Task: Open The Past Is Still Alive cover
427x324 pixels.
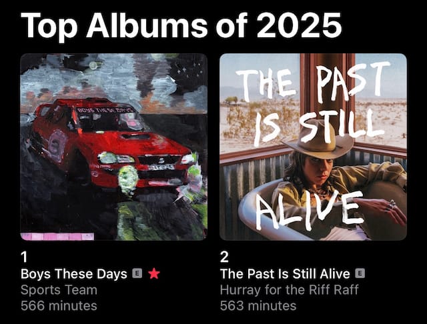Action: pos(313,147)
